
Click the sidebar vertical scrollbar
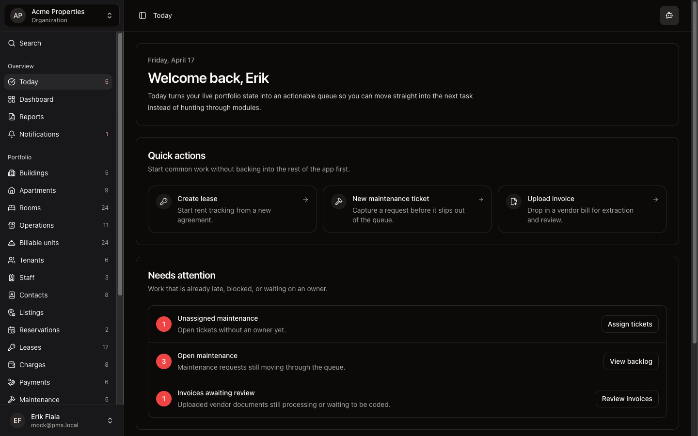coord(120,165)
